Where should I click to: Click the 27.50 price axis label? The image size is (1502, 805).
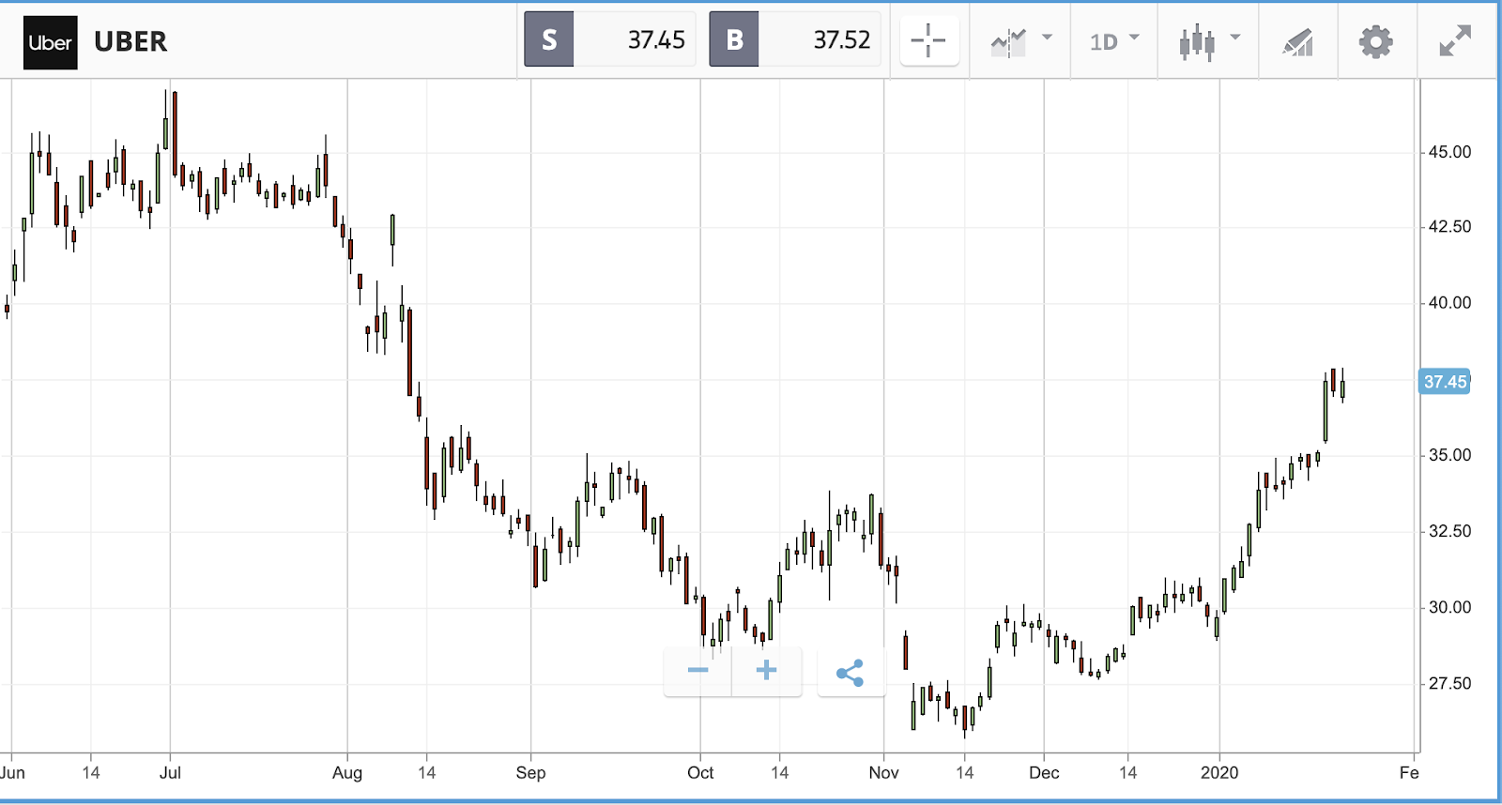coord(1449,683)
